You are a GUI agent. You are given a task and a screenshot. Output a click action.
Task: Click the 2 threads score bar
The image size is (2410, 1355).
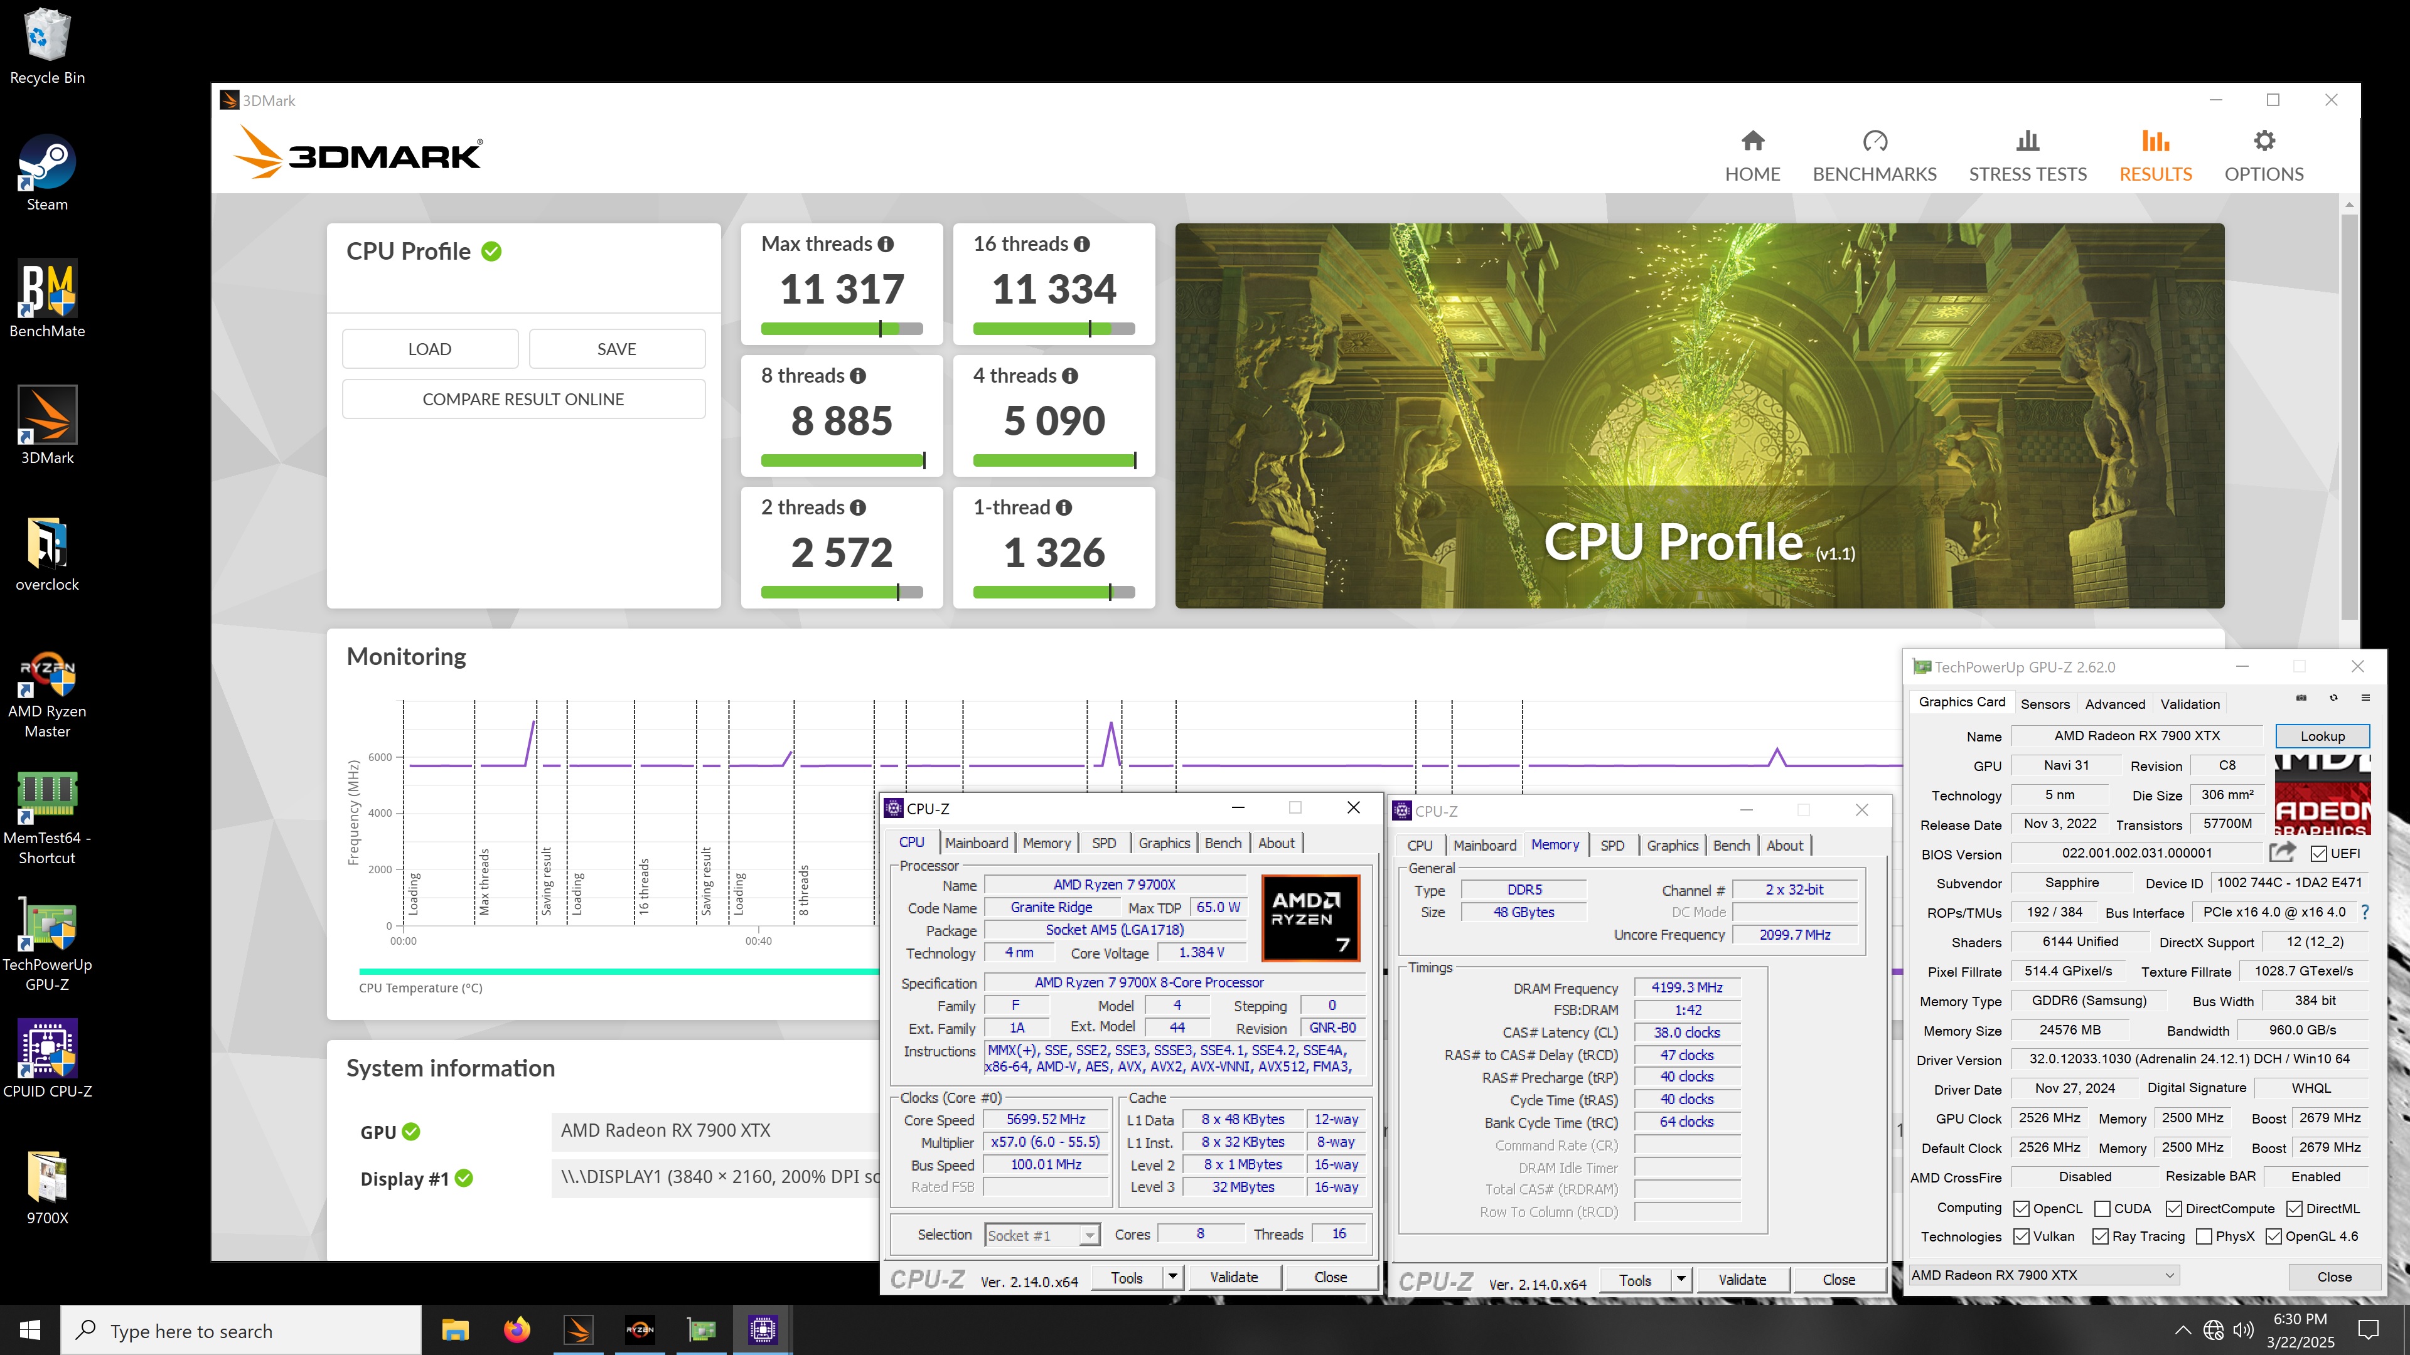point(842,592)
